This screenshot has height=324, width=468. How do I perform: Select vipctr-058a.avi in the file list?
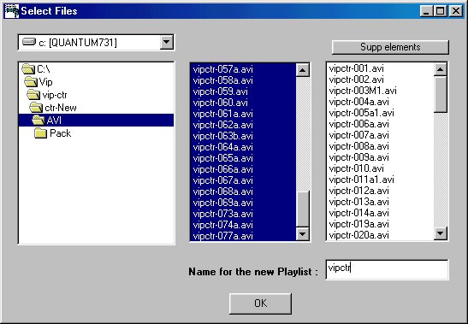pos(243,80)
